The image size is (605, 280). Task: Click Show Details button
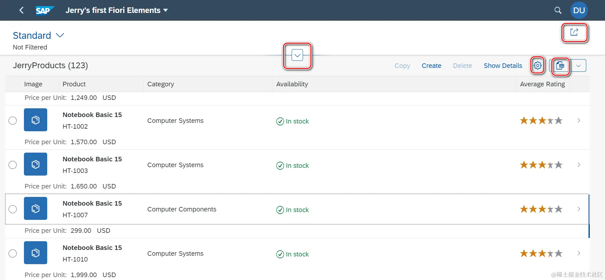click(503, 66)
